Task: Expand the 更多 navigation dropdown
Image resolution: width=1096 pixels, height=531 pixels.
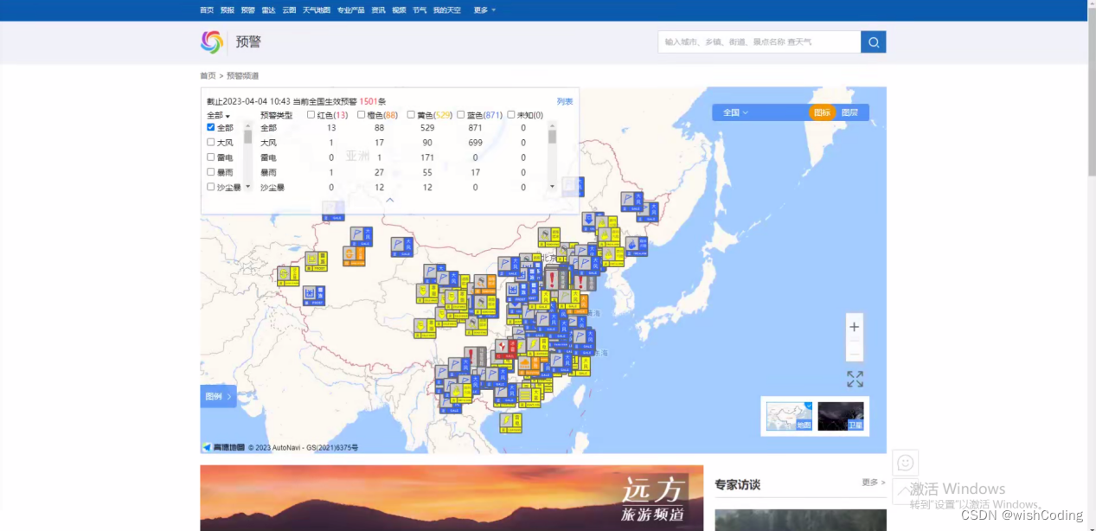Action: (x=484, y=10)
